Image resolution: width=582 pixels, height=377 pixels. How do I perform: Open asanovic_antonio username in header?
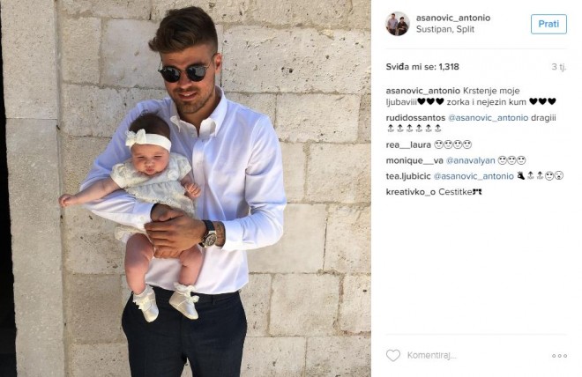453,18
